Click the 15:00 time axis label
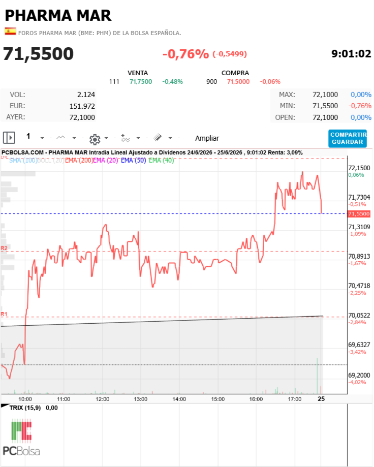Screen dimensions: 374x467 click(x=217, y=399)
